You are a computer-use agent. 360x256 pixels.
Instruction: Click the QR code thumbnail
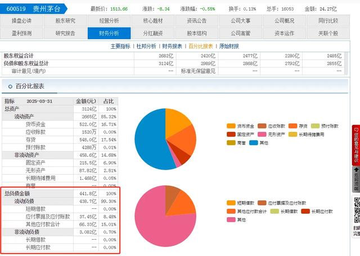[357, 210]
